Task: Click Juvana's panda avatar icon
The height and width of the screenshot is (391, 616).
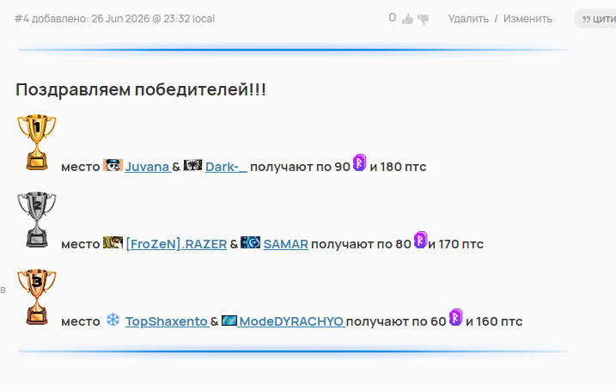Action: click(113, 165)
